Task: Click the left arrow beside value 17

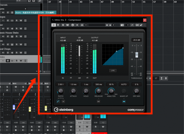Action: (x=150, y=78)
